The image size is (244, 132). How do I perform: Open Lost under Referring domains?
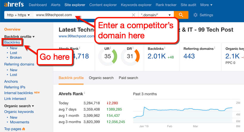[14, 75]
